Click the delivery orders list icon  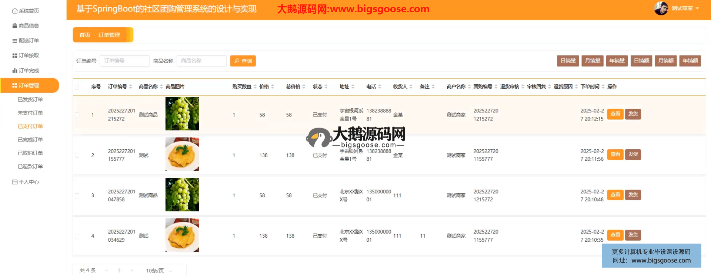click(x=14, y=41)
